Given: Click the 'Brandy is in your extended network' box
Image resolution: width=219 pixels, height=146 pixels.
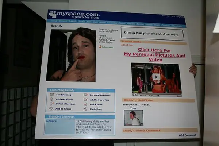Looking at the screenshot, I should (152, 34).
